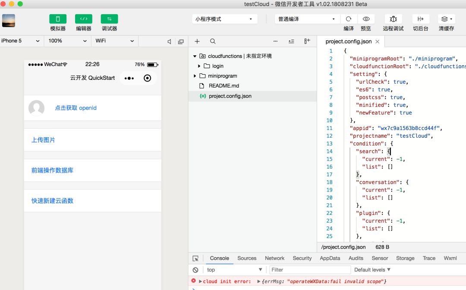Open the WiFi network type dropdown
466x290 pixels.
click(x=115, y=41)
